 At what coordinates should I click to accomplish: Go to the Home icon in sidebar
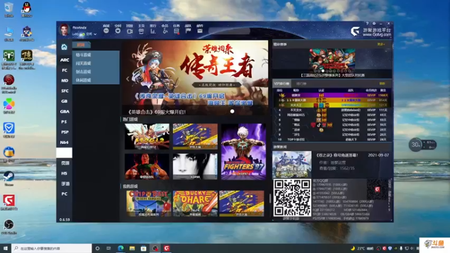pyautogui.click(x=64, y=47)
